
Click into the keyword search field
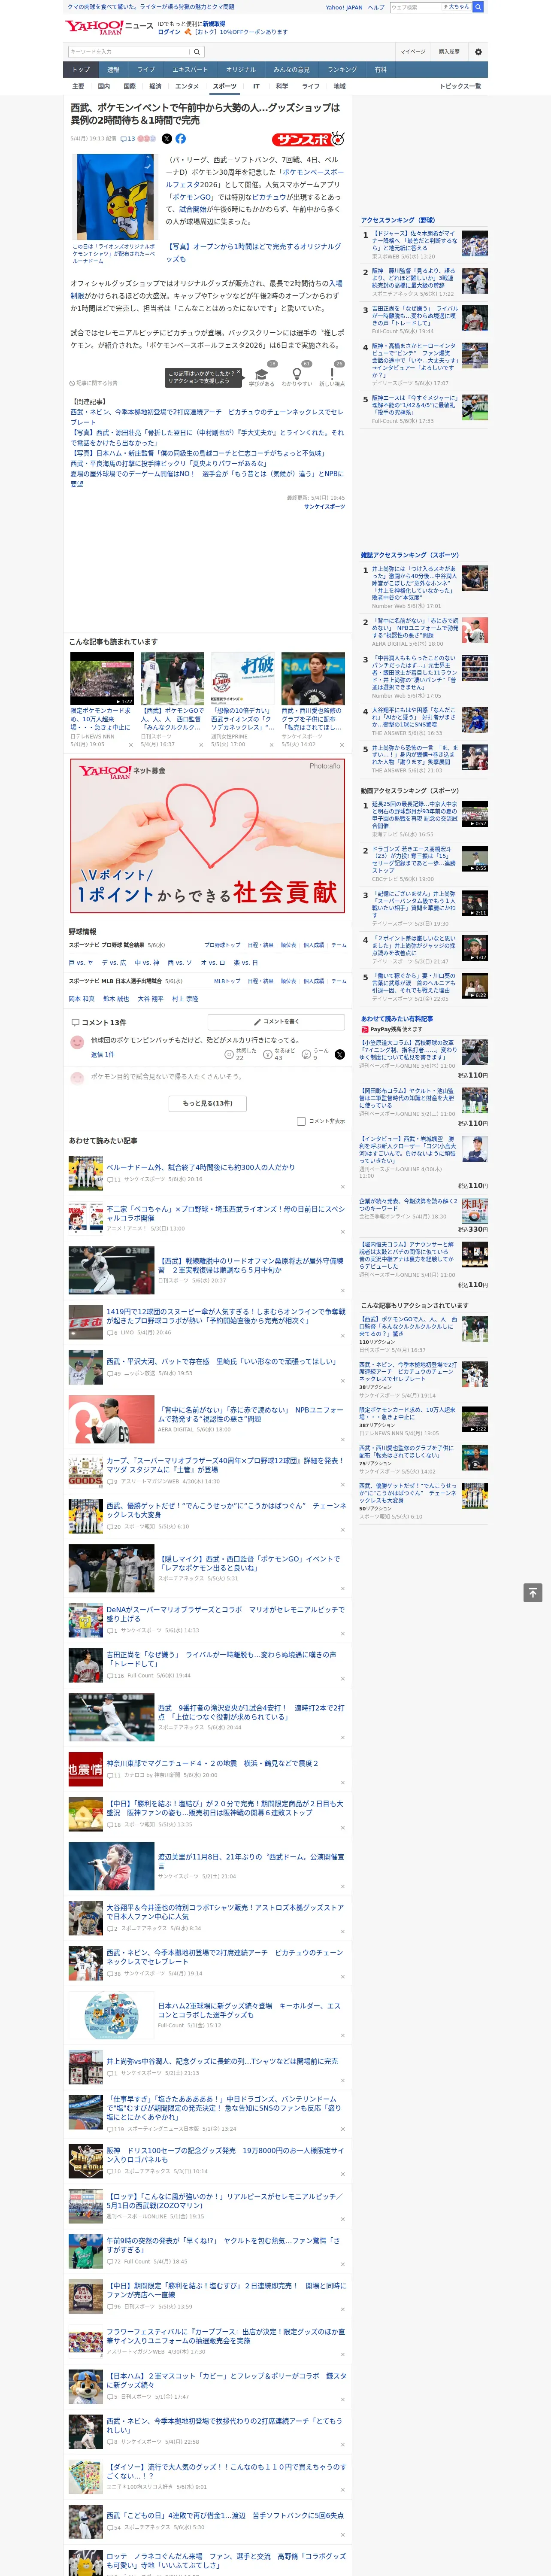(128, 52)
